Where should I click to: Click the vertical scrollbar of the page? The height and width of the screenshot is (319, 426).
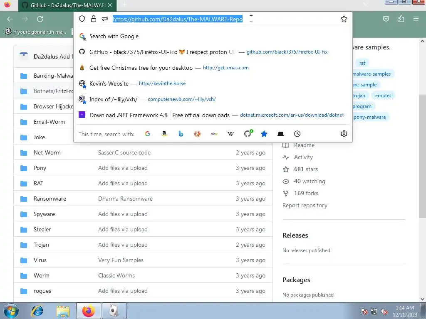[x=422, y=156]
